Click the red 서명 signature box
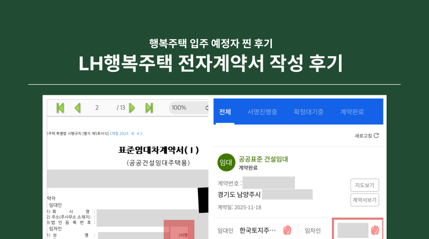This screenshot has width=429, height=239. 179,230
